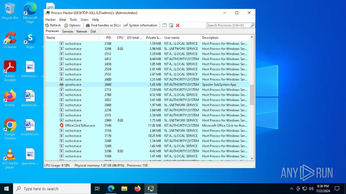
Task: Click the scrollbar down arrow
Action: tap(252, 158)
